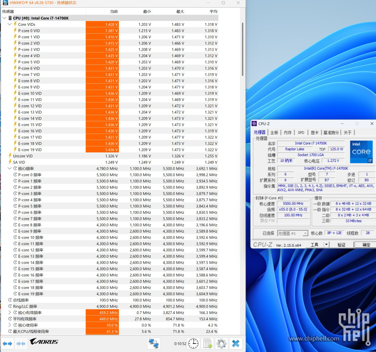Viewport: 376px width, 352px height.
Task: Click the 三级 cache value 33 MBytes
Action: [353, 221]
